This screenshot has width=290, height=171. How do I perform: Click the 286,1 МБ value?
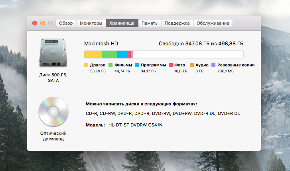(x=225, y=71)
